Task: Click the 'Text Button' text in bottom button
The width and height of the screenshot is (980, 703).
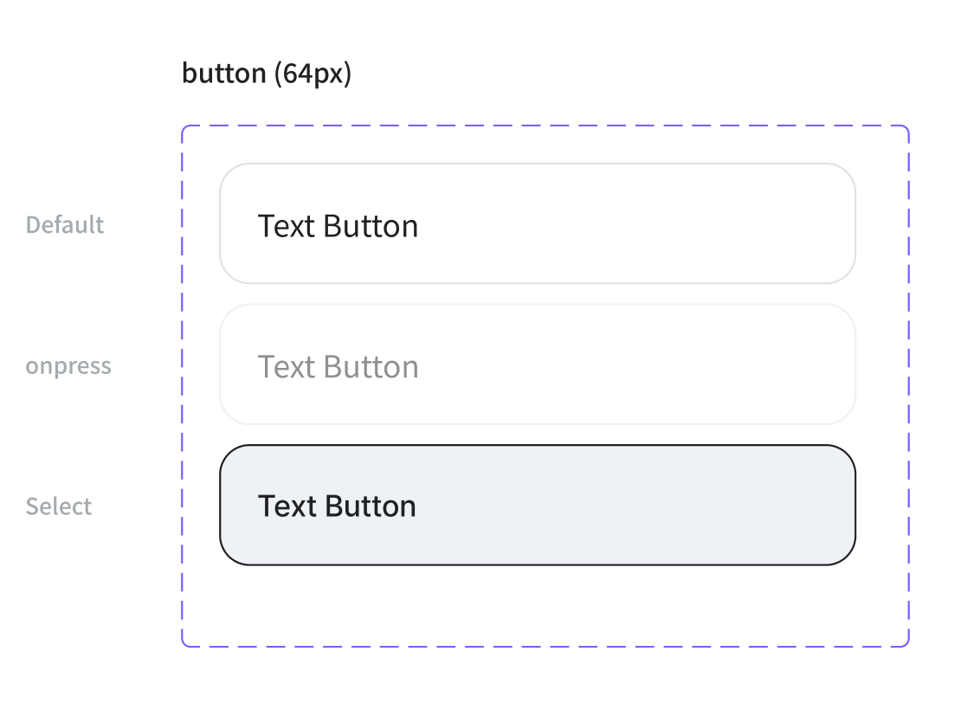Action: pos(337,506)
